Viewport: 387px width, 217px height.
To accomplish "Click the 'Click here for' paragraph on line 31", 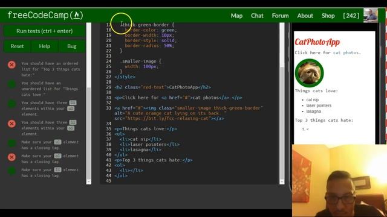I will point(178,98).
